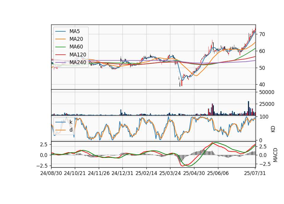Click the MACD axis label

click(x=275, y=155)
